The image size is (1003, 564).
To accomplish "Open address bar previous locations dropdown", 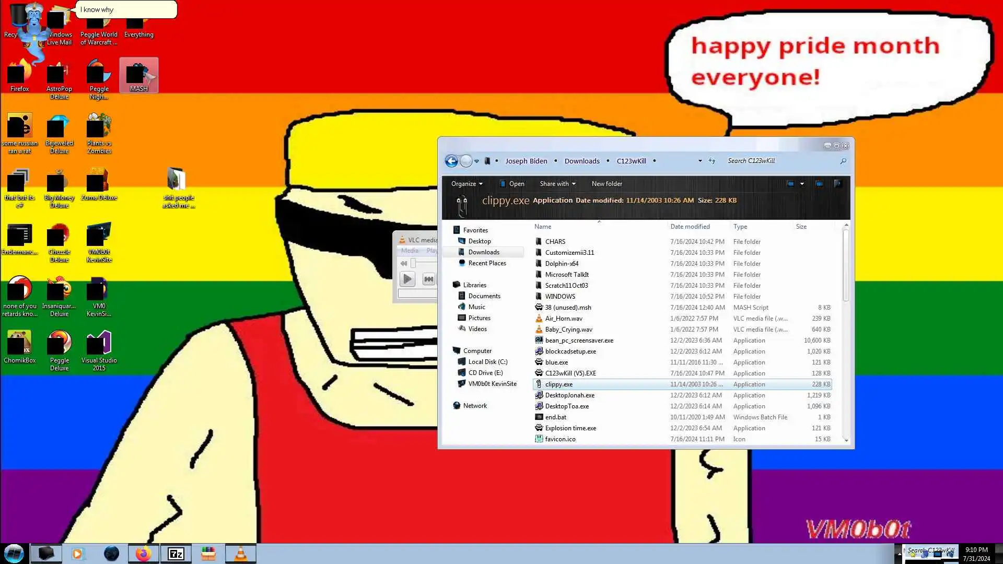I will coord(700,161).
